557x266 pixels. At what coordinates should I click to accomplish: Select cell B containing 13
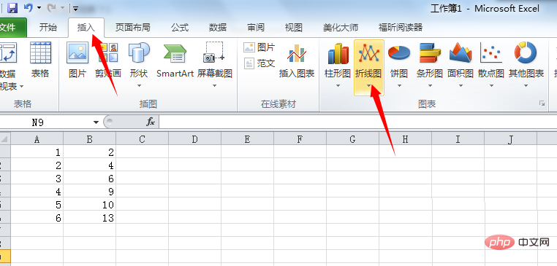click(x=89, y=217)
